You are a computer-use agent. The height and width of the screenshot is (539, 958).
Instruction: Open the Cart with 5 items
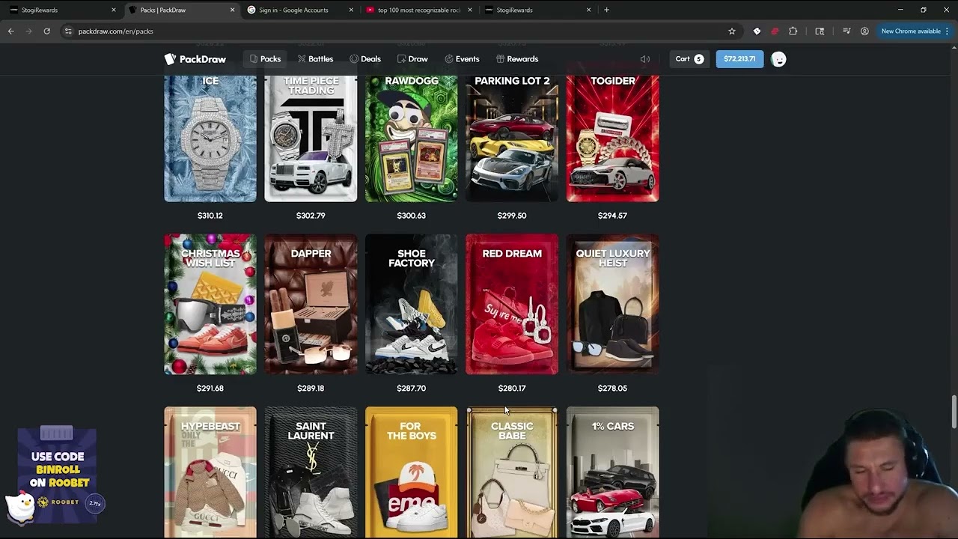(x=689, y=59)
